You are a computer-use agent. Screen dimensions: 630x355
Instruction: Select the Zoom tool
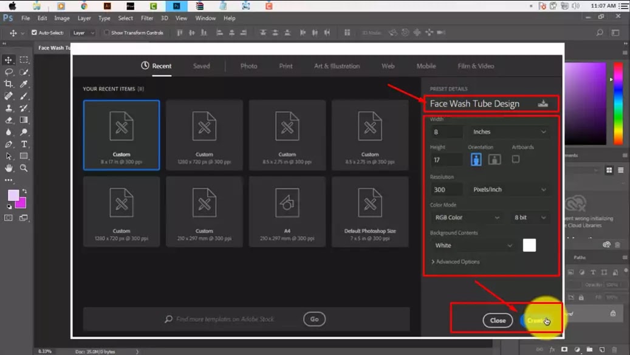click(24, 168)
